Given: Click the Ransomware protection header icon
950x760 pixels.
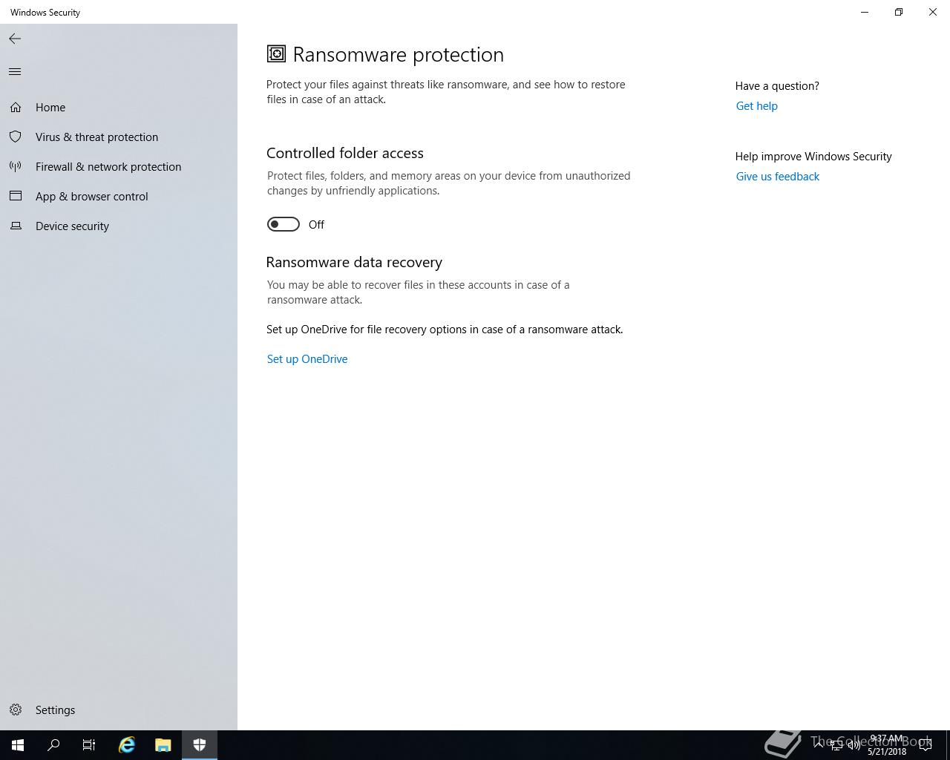Looking at the screenshot, I should pos(276,54).
